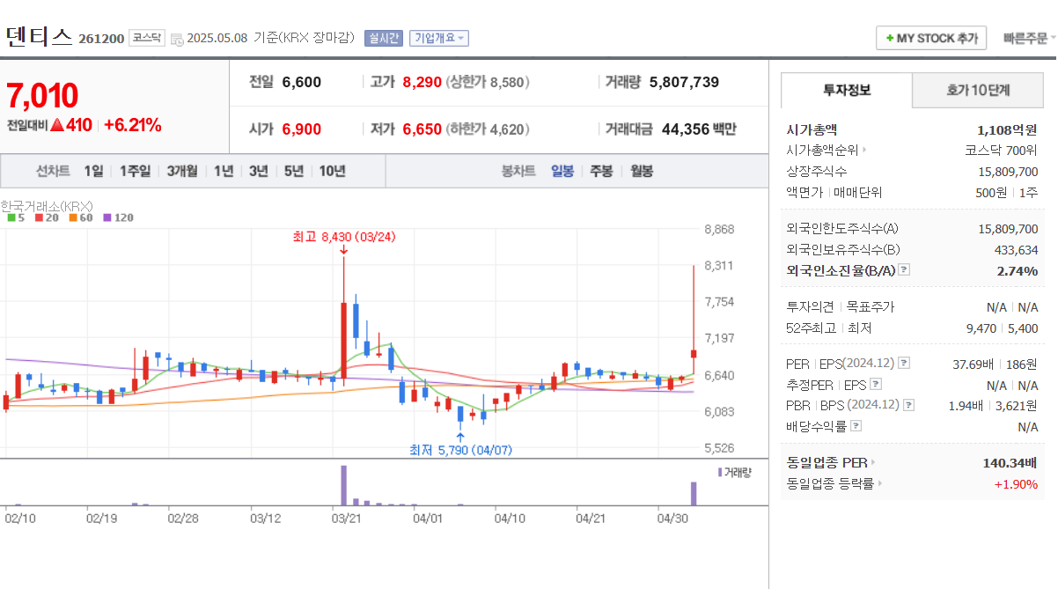Click the 시가 value 6,900
This screenshot has height=589, width=1058.
point(302,129)
